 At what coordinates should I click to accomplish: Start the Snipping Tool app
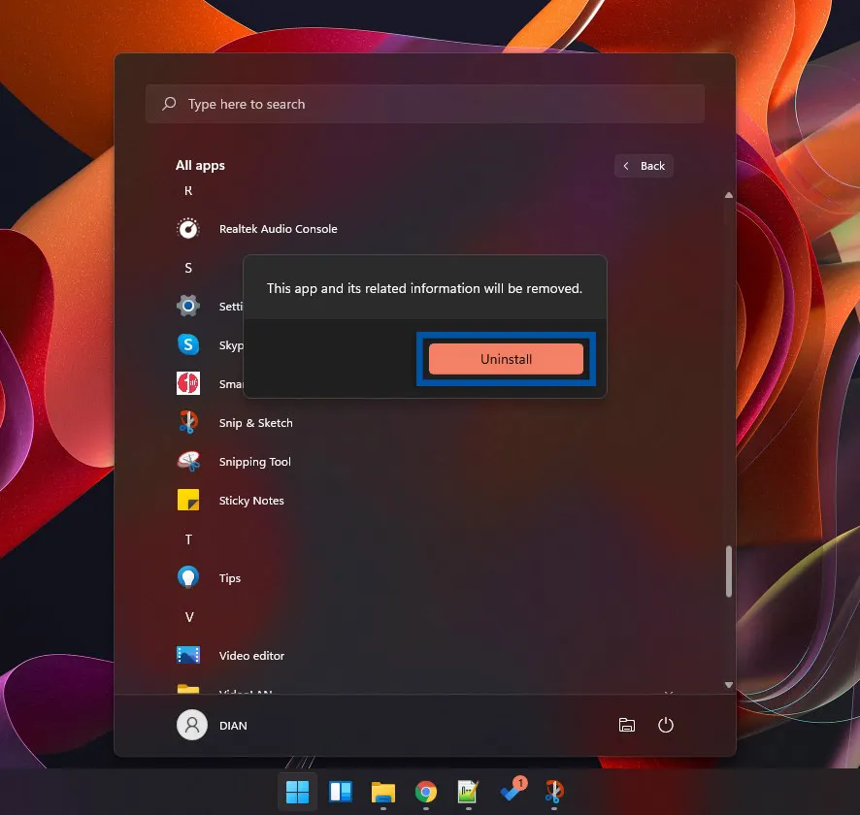coord(254,461)
